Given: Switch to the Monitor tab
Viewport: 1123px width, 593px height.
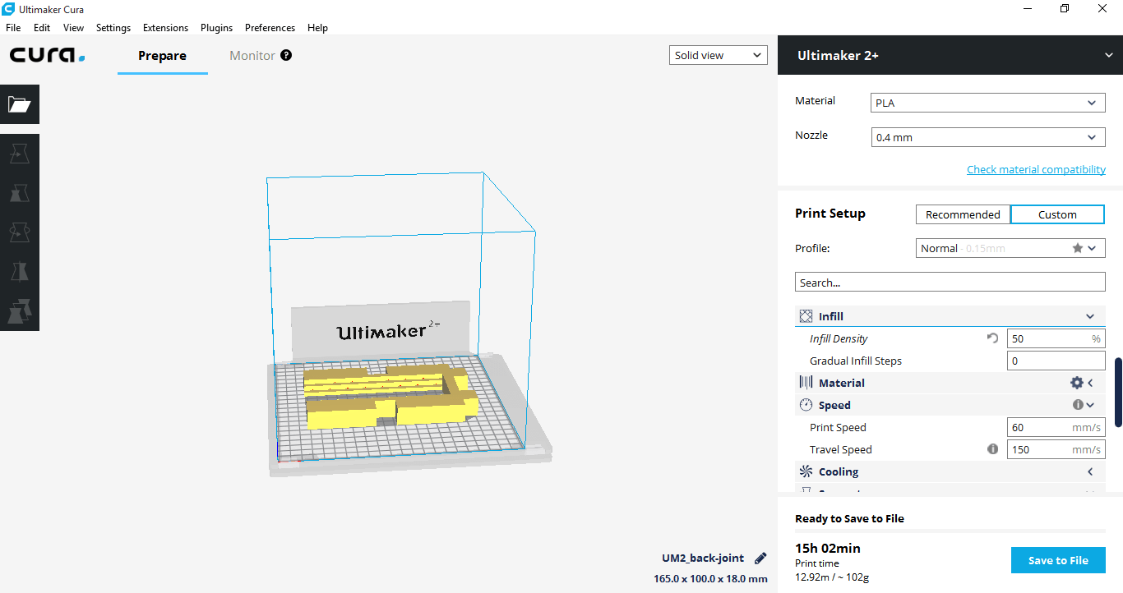Looking at the screenshot, I should coord(252,56).
